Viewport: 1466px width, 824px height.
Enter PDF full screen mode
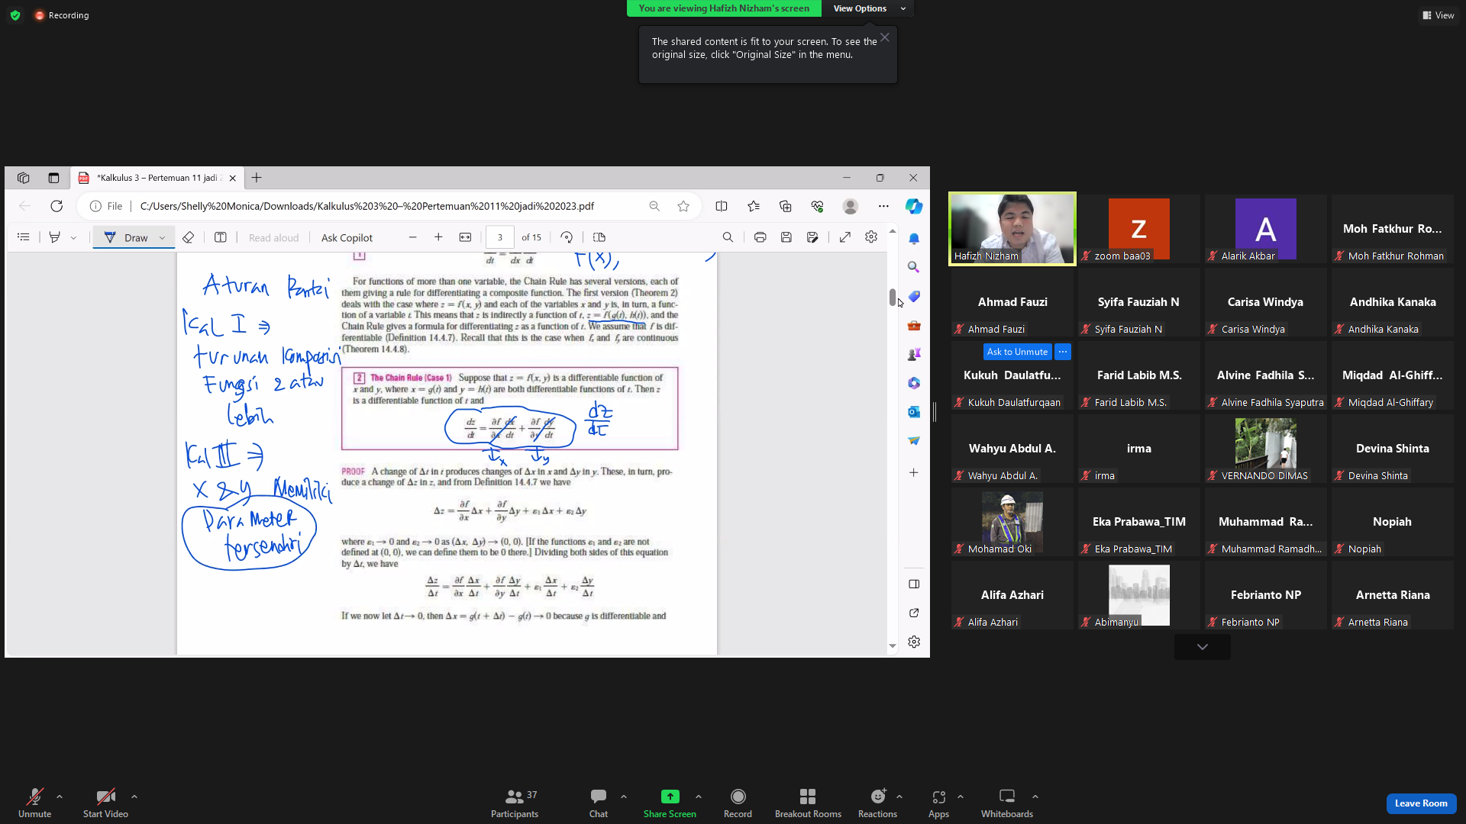coord(845,237)
